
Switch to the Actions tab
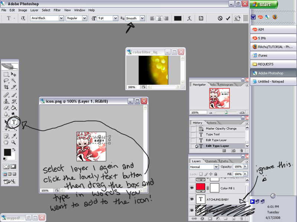coord(211,123)
